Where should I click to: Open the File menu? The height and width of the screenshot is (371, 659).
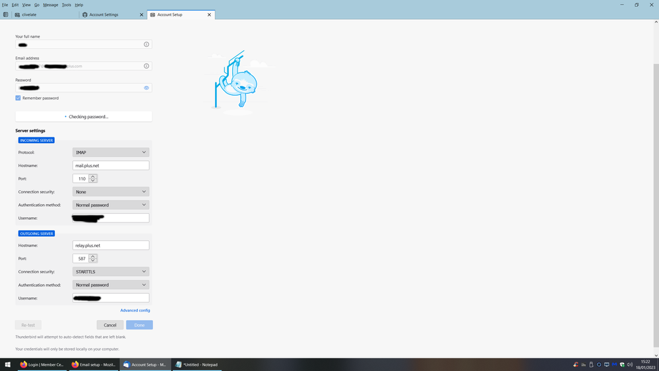5,5
